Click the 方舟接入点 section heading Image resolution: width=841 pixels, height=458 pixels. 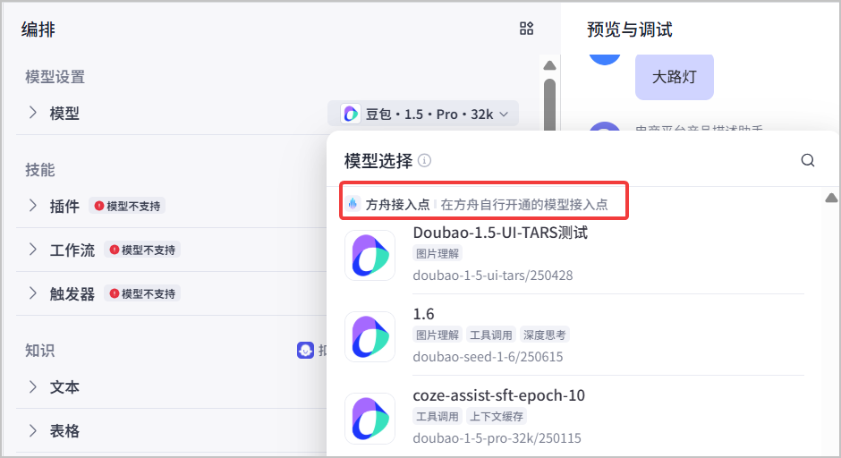click(397, 204)
